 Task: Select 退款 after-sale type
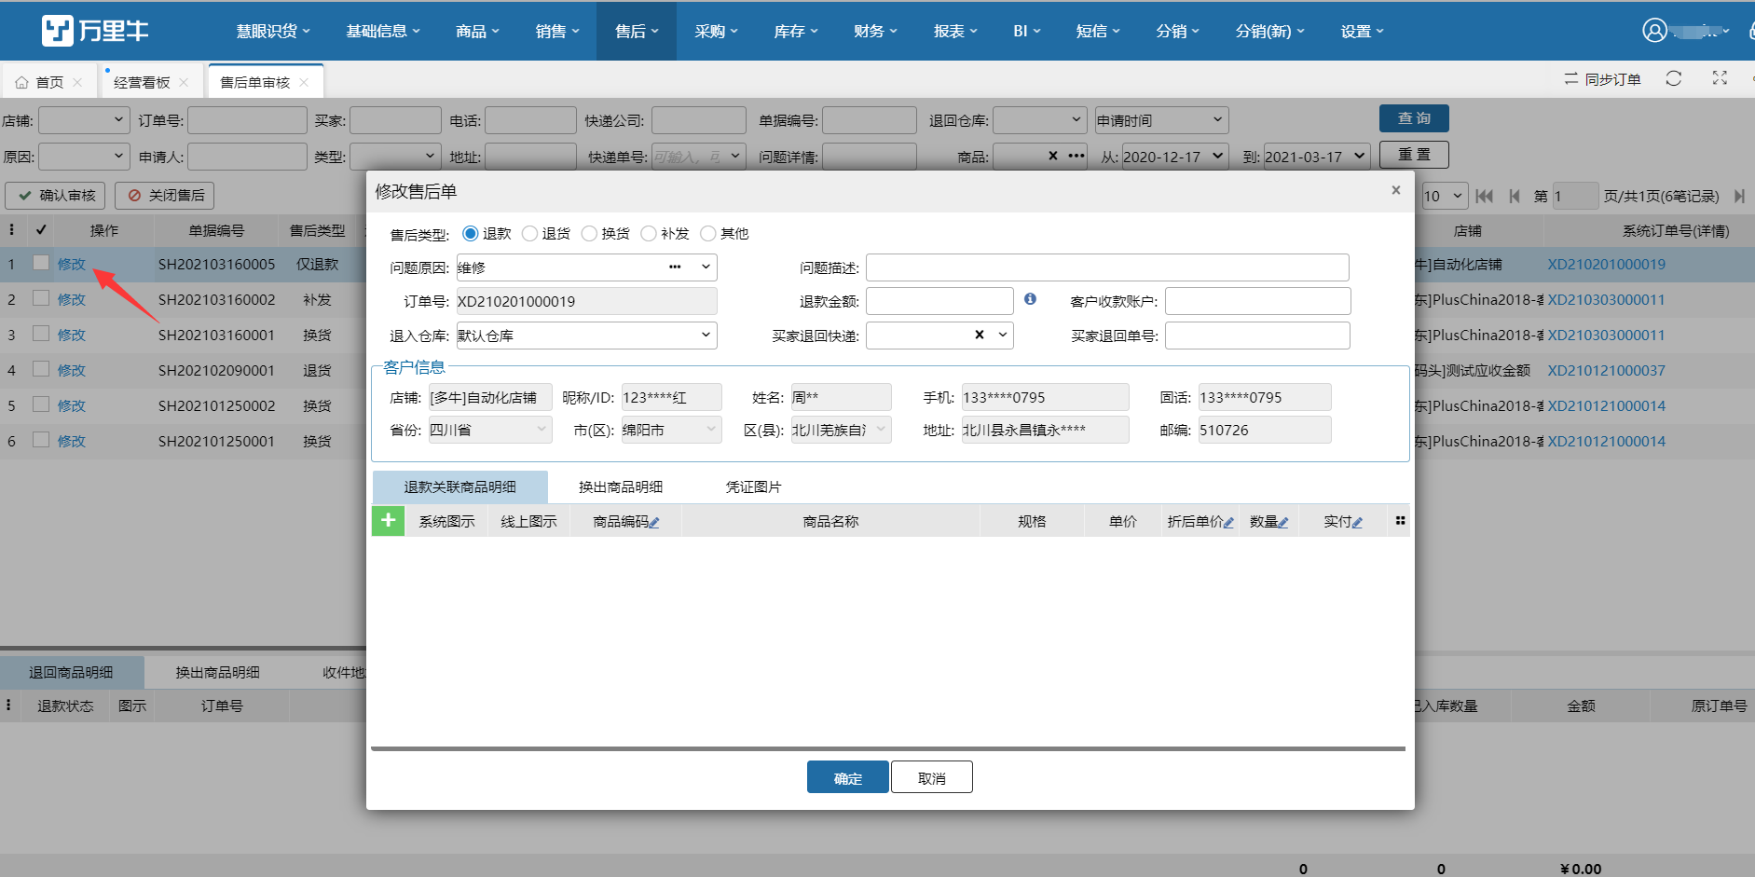[x=471, y=233]
